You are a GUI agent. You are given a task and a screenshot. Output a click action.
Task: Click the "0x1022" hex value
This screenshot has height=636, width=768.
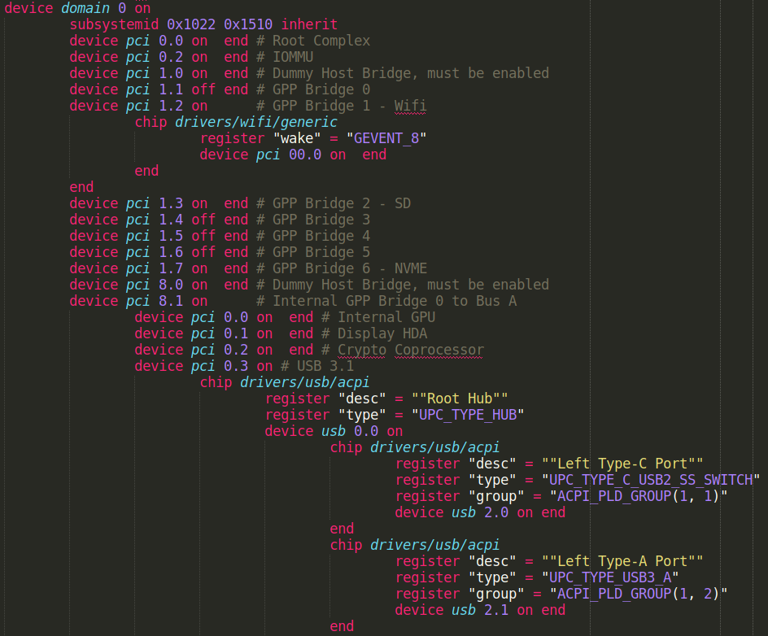[191, 24]
